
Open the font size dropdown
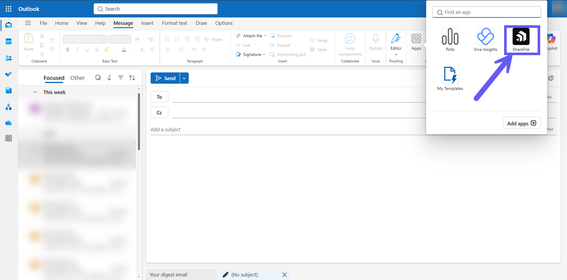120,39
